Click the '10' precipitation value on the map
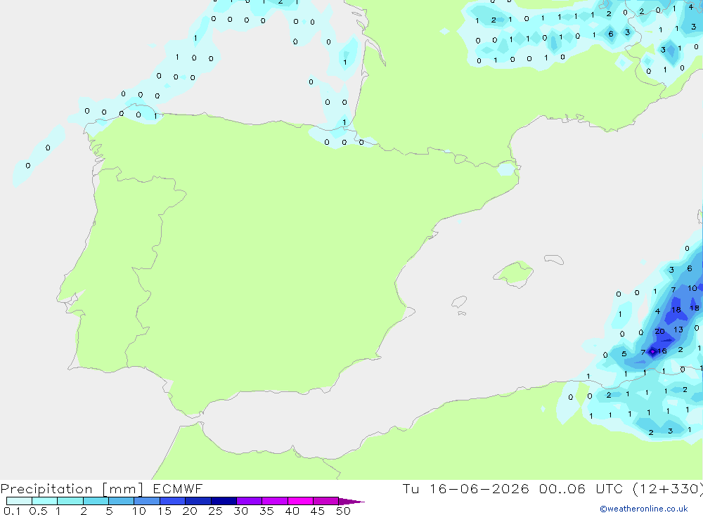 pos(692,288)
